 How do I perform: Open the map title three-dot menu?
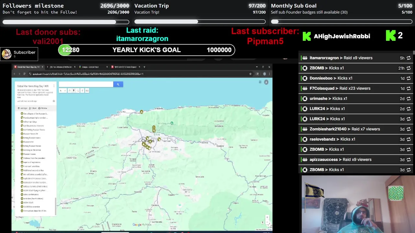(x=54, y=86)
